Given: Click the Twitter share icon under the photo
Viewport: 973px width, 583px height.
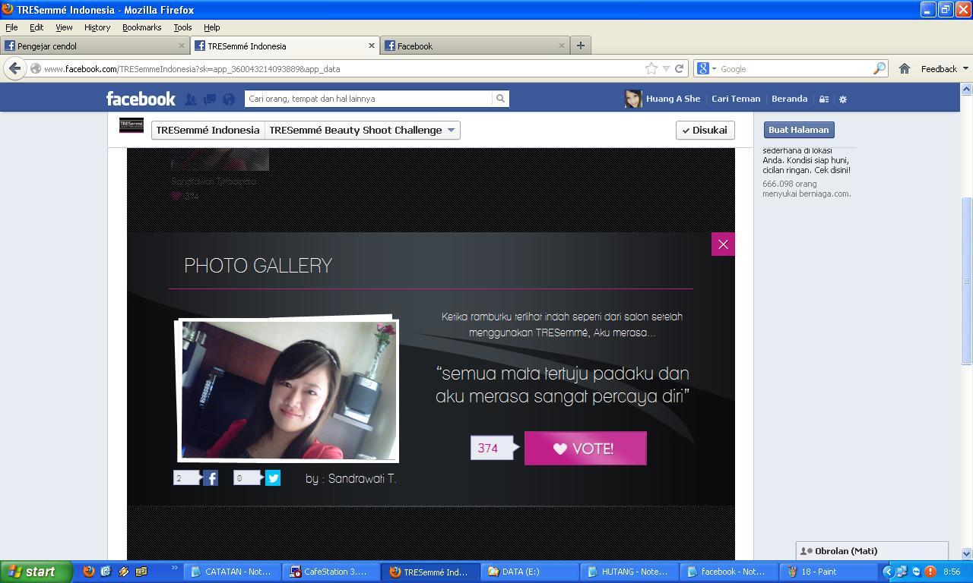Looking at the screenshot, I should tap(273, 478).
